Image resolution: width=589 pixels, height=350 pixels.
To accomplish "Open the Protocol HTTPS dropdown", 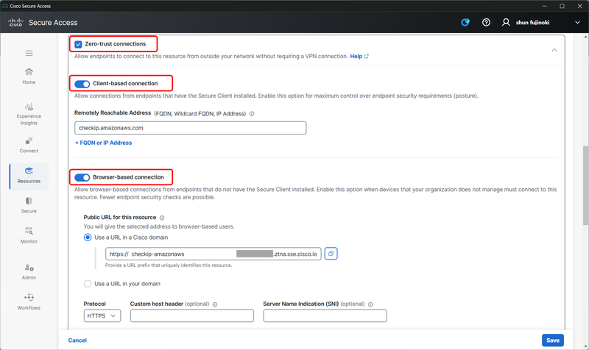I will [x=102, y=316].
